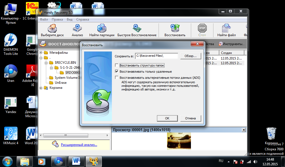
Task: Click the i00001.jpg preview thumbnail
Action: tap(179, 141)
